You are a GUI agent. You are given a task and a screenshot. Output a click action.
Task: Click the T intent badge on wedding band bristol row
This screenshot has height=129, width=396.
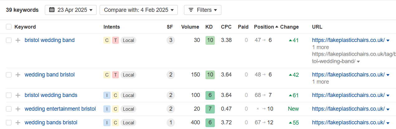(x=115, y=75)
